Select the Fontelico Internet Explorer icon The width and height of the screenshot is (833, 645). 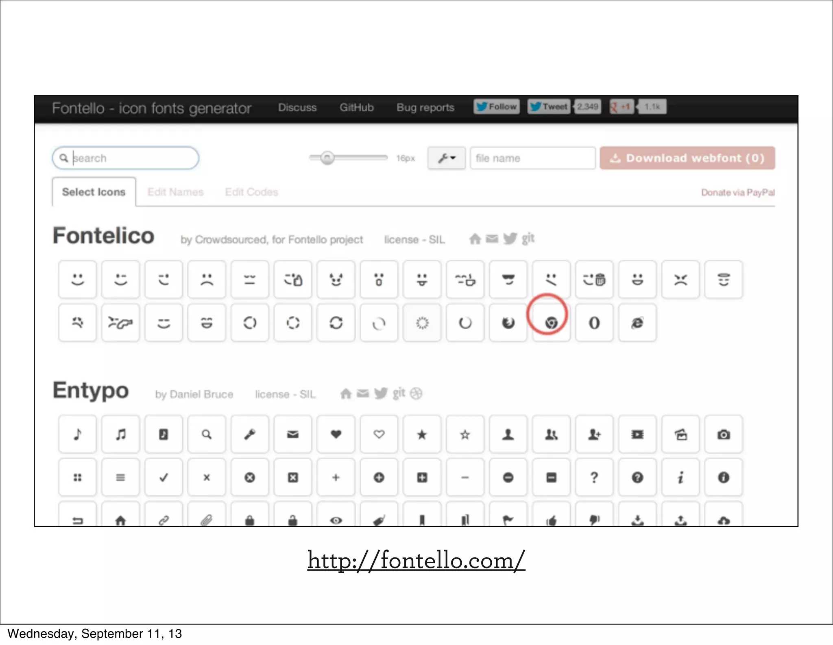point(637,323)
